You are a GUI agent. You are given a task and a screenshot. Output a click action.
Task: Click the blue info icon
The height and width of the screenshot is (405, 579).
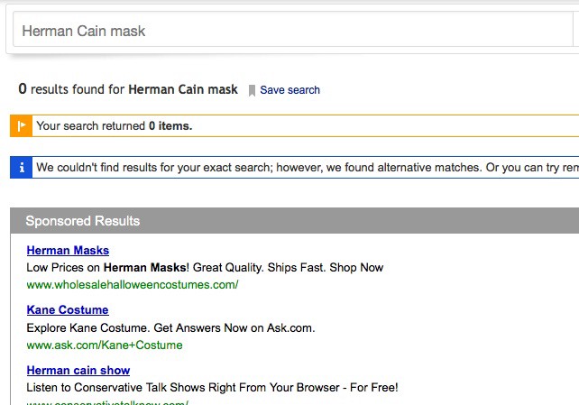[x=21, y=168]
